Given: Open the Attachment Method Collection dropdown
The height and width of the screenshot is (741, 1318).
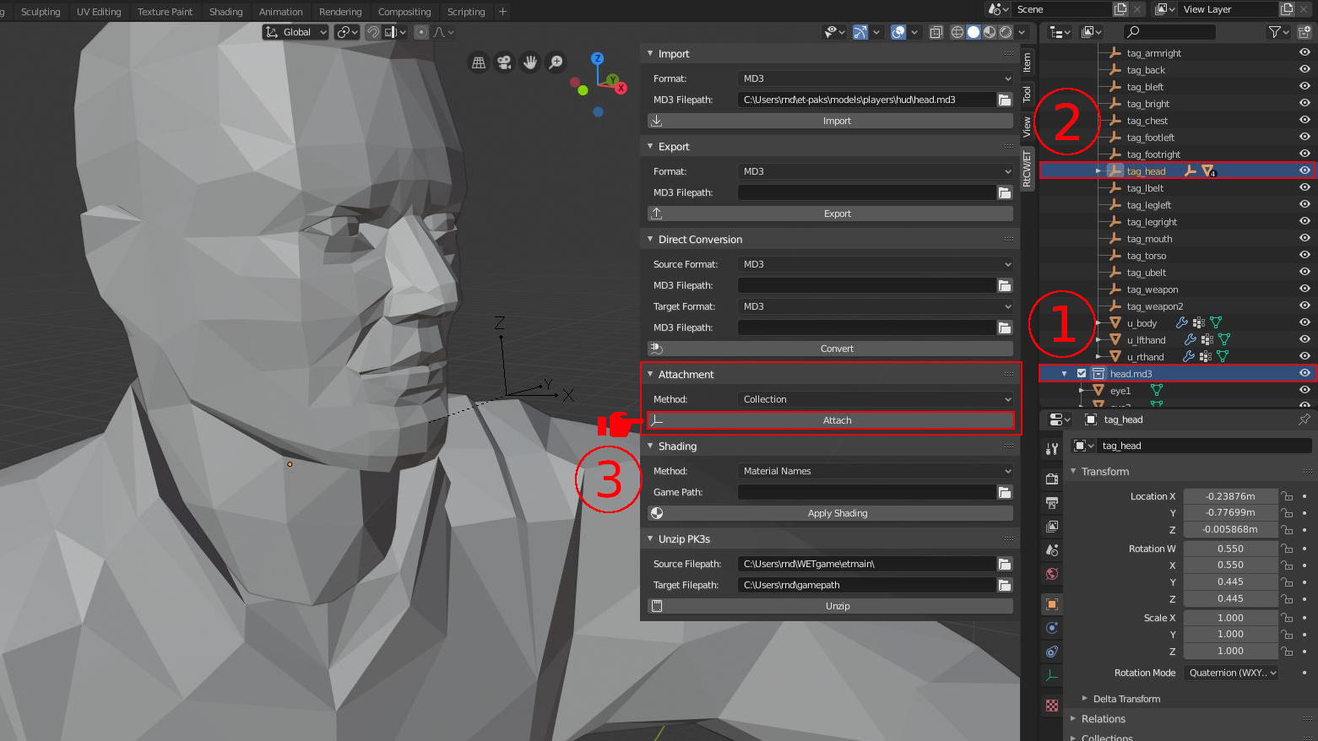Looking at the screenshot, I should pos(874,399).
